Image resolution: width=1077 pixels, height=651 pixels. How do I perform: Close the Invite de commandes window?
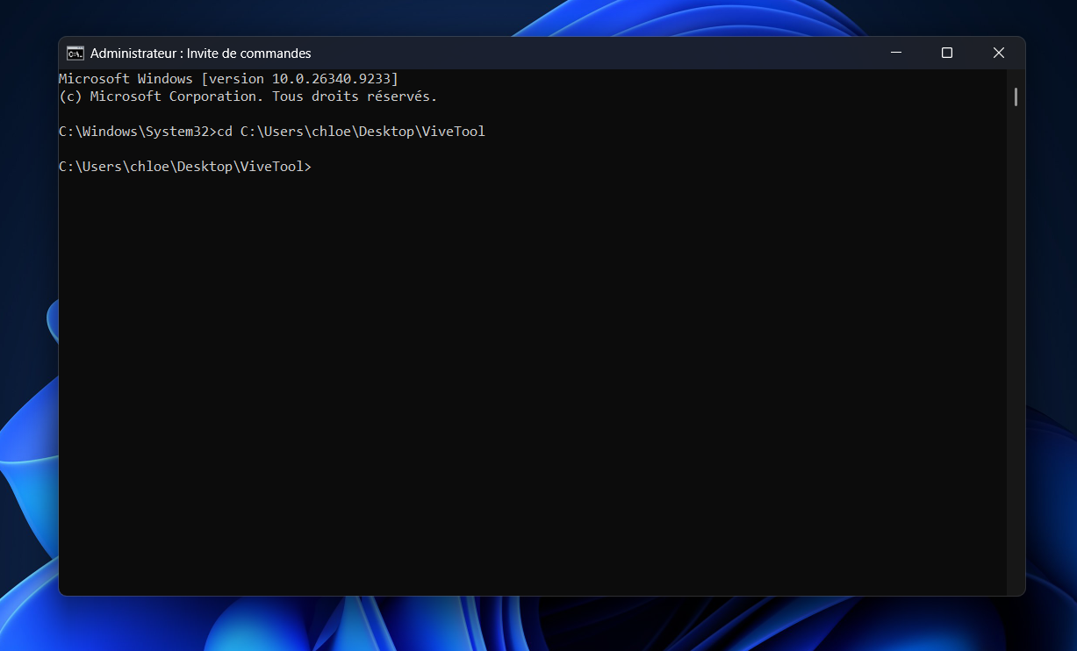pyautogui.click(x=999, y=53)
